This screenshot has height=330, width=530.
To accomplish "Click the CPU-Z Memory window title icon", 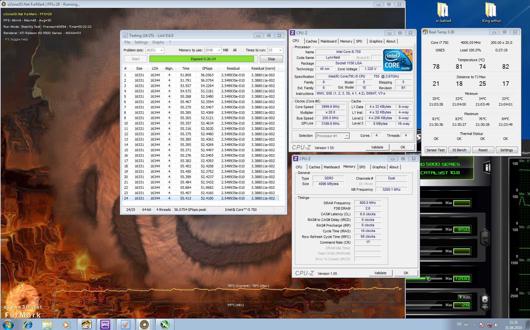I will [296, 159].
